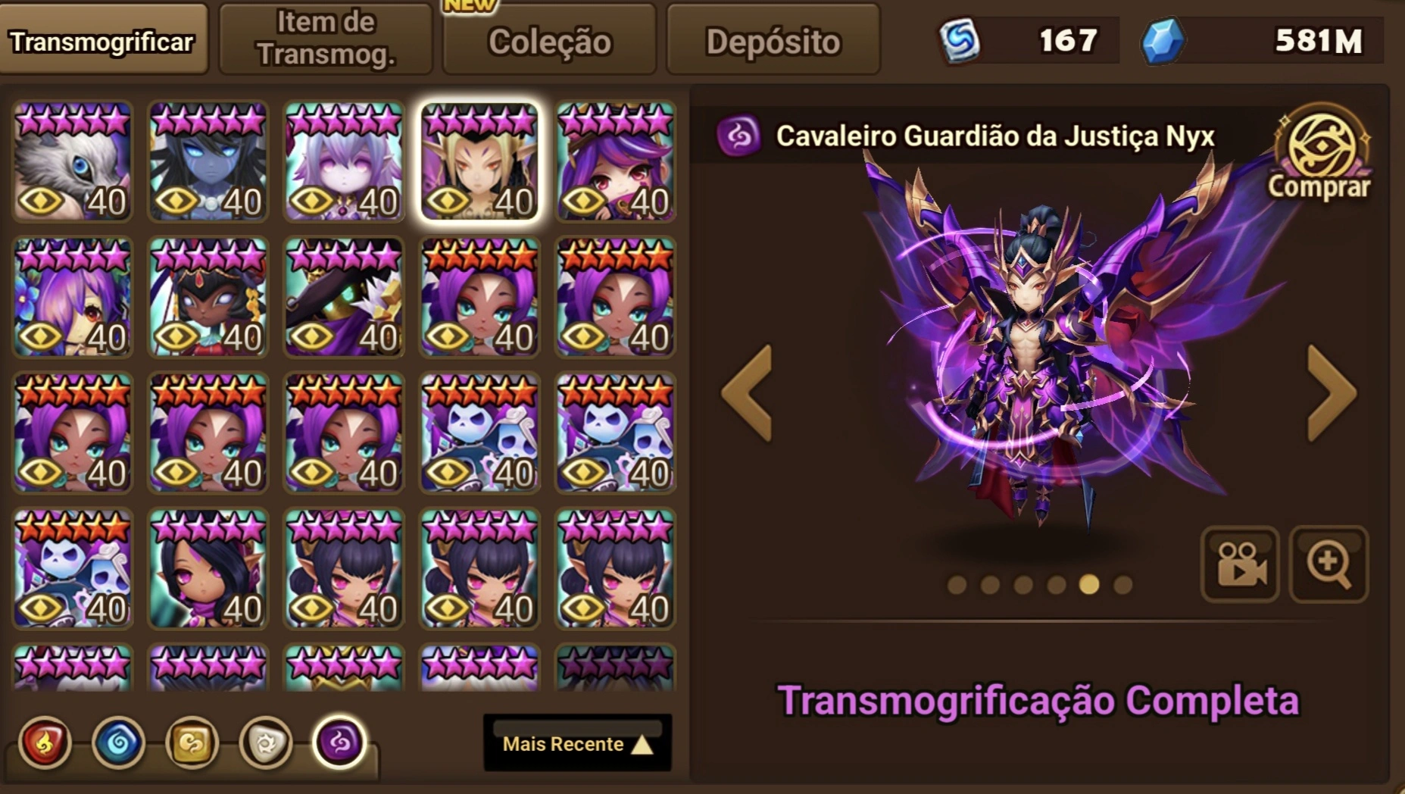Viewport: 1405px width, 794px height.
Task: Jump to the last page indicator dot
Action: 1123,585
